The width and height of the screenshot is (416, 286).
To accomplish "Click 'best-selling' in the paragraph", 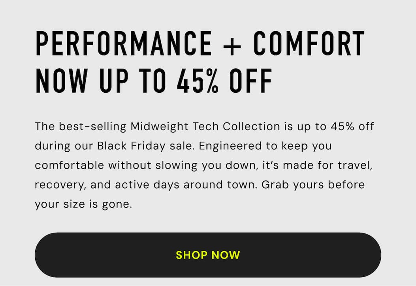I will coord(93,127).
